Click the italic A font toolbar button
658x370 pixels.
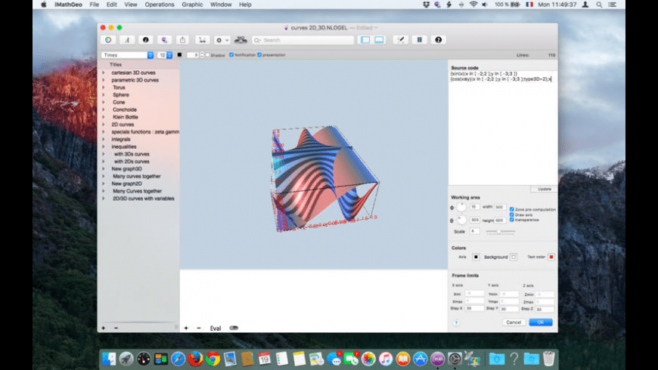click(127, 40)
